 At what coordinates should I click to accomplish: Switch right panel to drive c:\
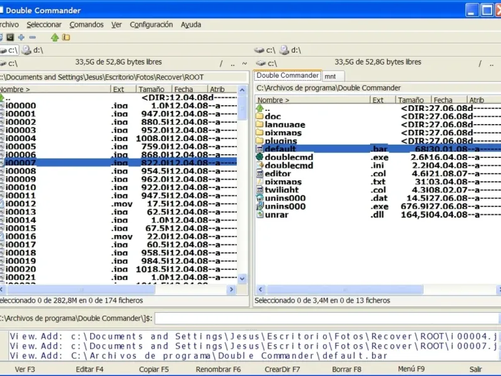266,50
